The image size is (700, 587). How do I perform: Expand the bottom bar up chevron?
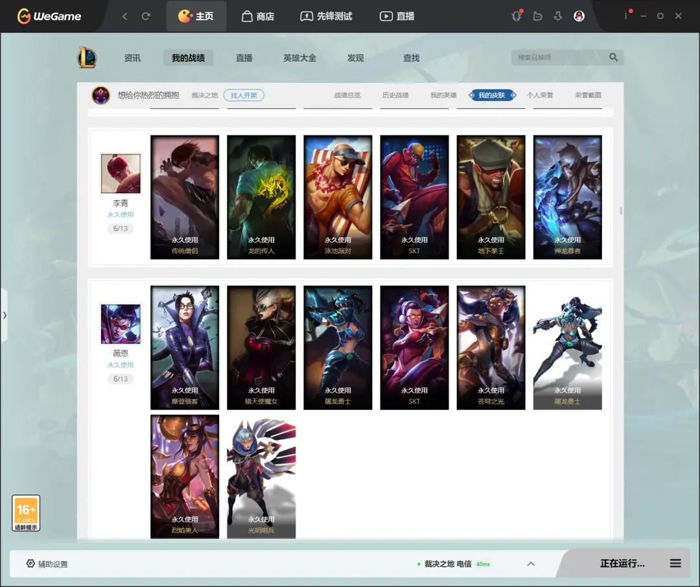click(531, 564)
